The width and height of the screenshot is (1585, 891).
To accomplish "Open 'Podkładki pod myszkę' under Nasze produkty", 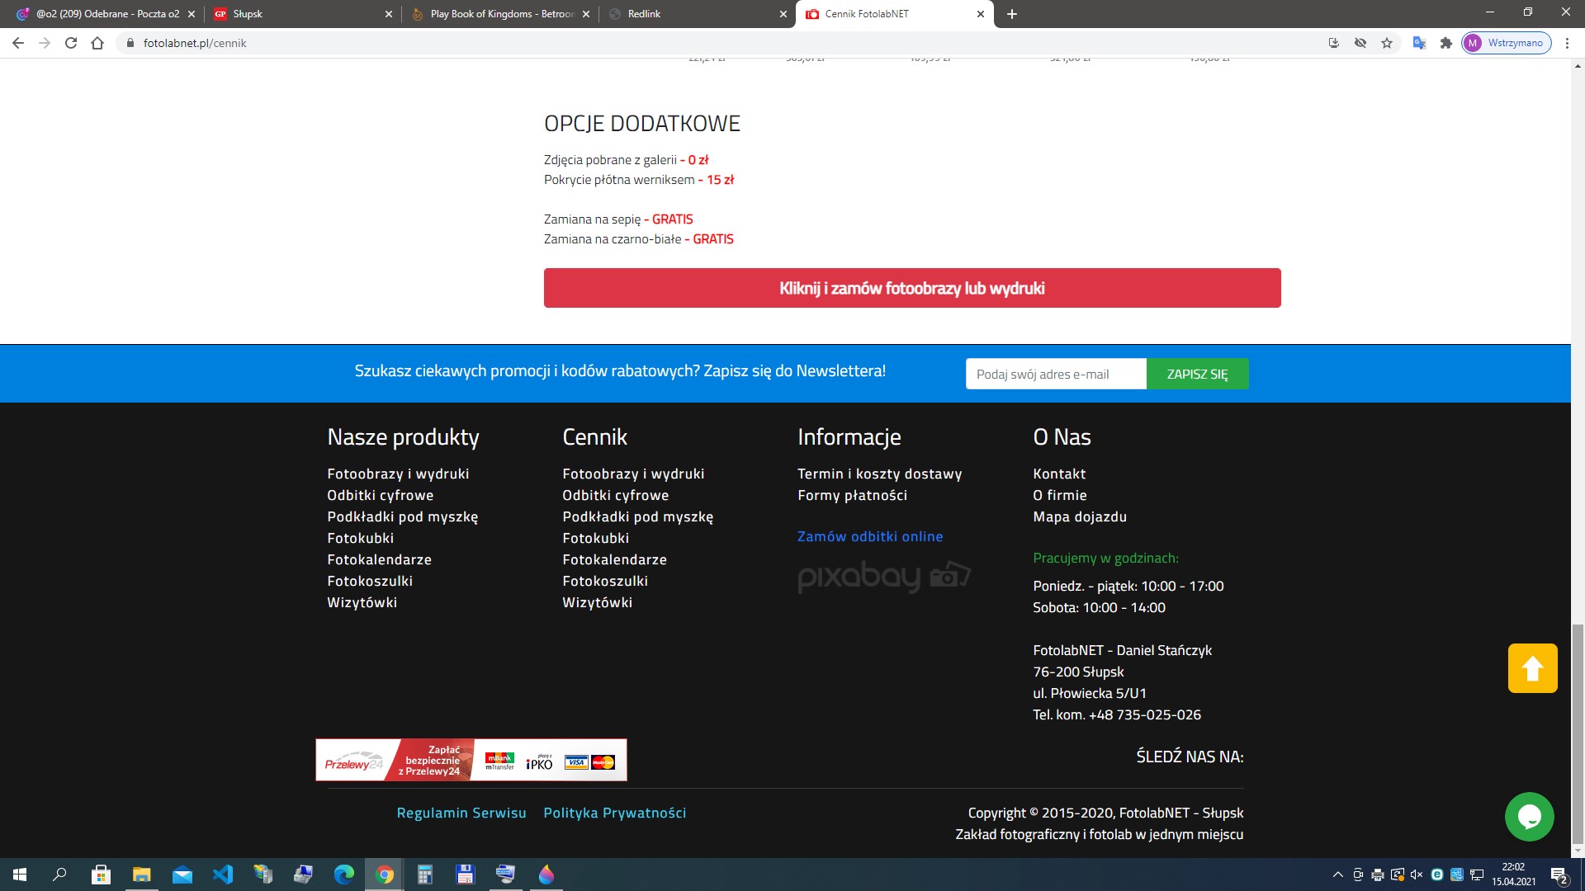I will (403, 516).
